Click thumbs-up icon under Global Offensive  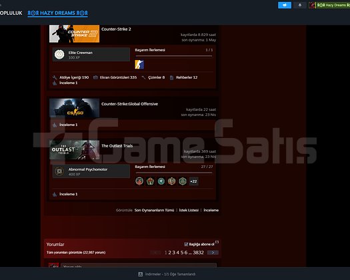pos(55,125)
